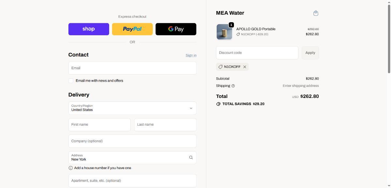Viewport: 391px width, 188px height.
Task: Pay with PayPal express checkout
Action: [x=132, y=29]
